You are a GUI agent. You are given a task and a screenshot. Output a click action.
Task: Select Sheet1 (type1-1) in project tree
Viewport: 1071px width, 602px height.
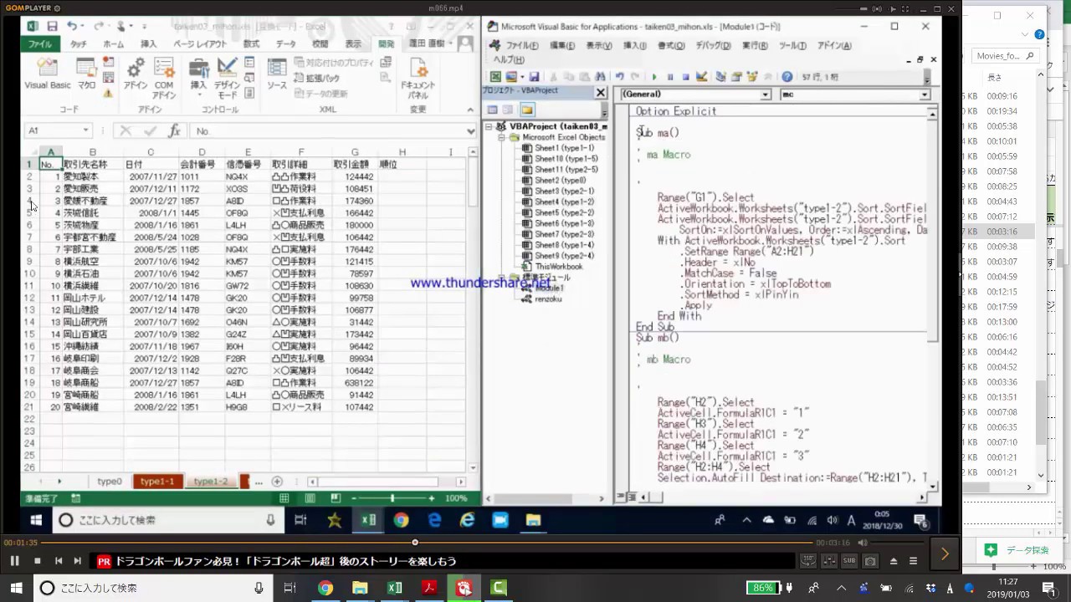[563, 148]
